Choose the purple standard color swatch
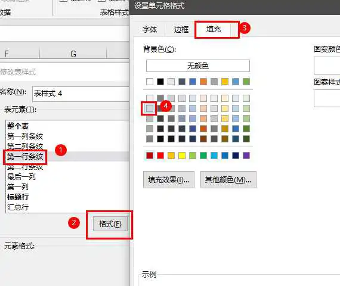The image size is (340, 286). (246, 156)
